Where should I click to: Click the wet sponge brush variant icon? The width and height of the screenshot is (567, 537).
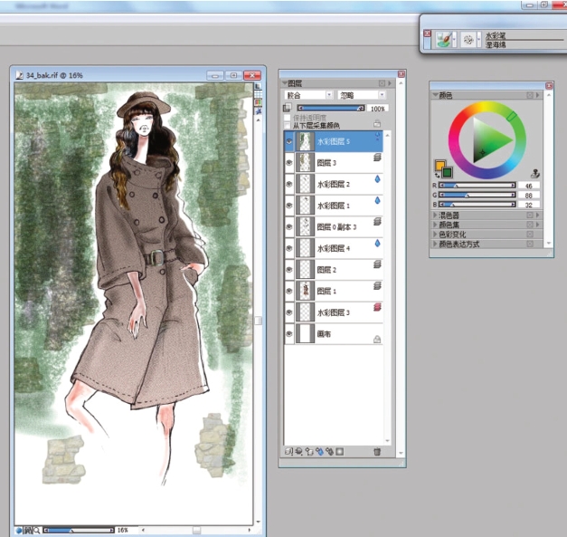(468, 40)
